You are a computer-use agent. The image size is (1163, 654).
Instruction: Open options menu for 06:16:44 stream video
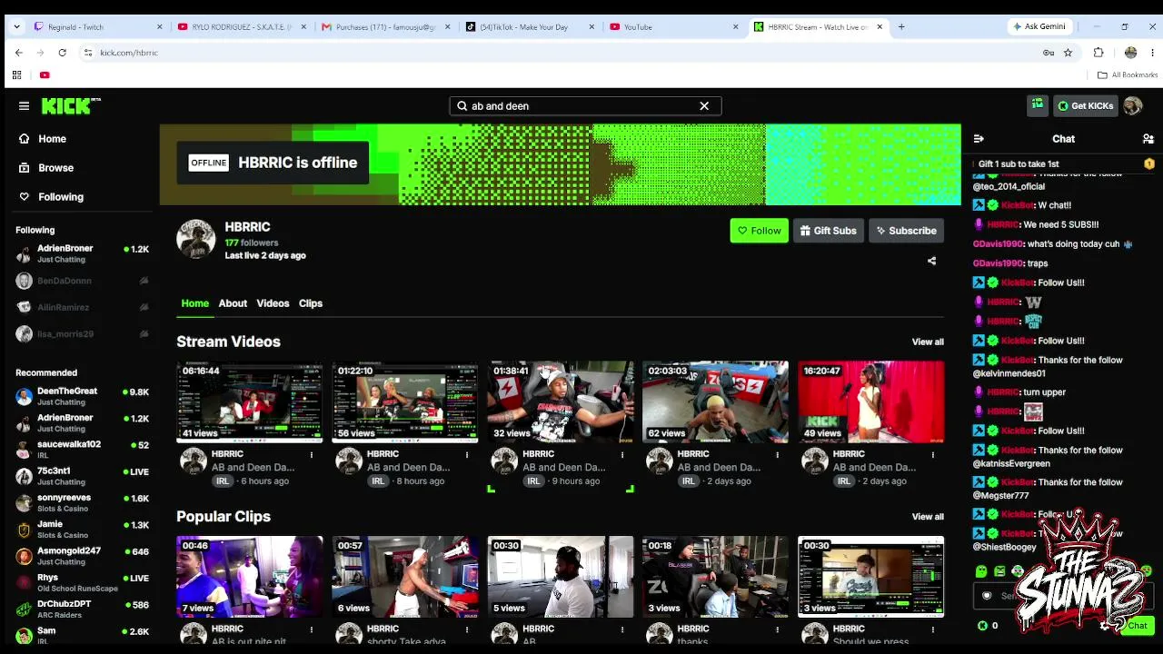click(312, 454)
